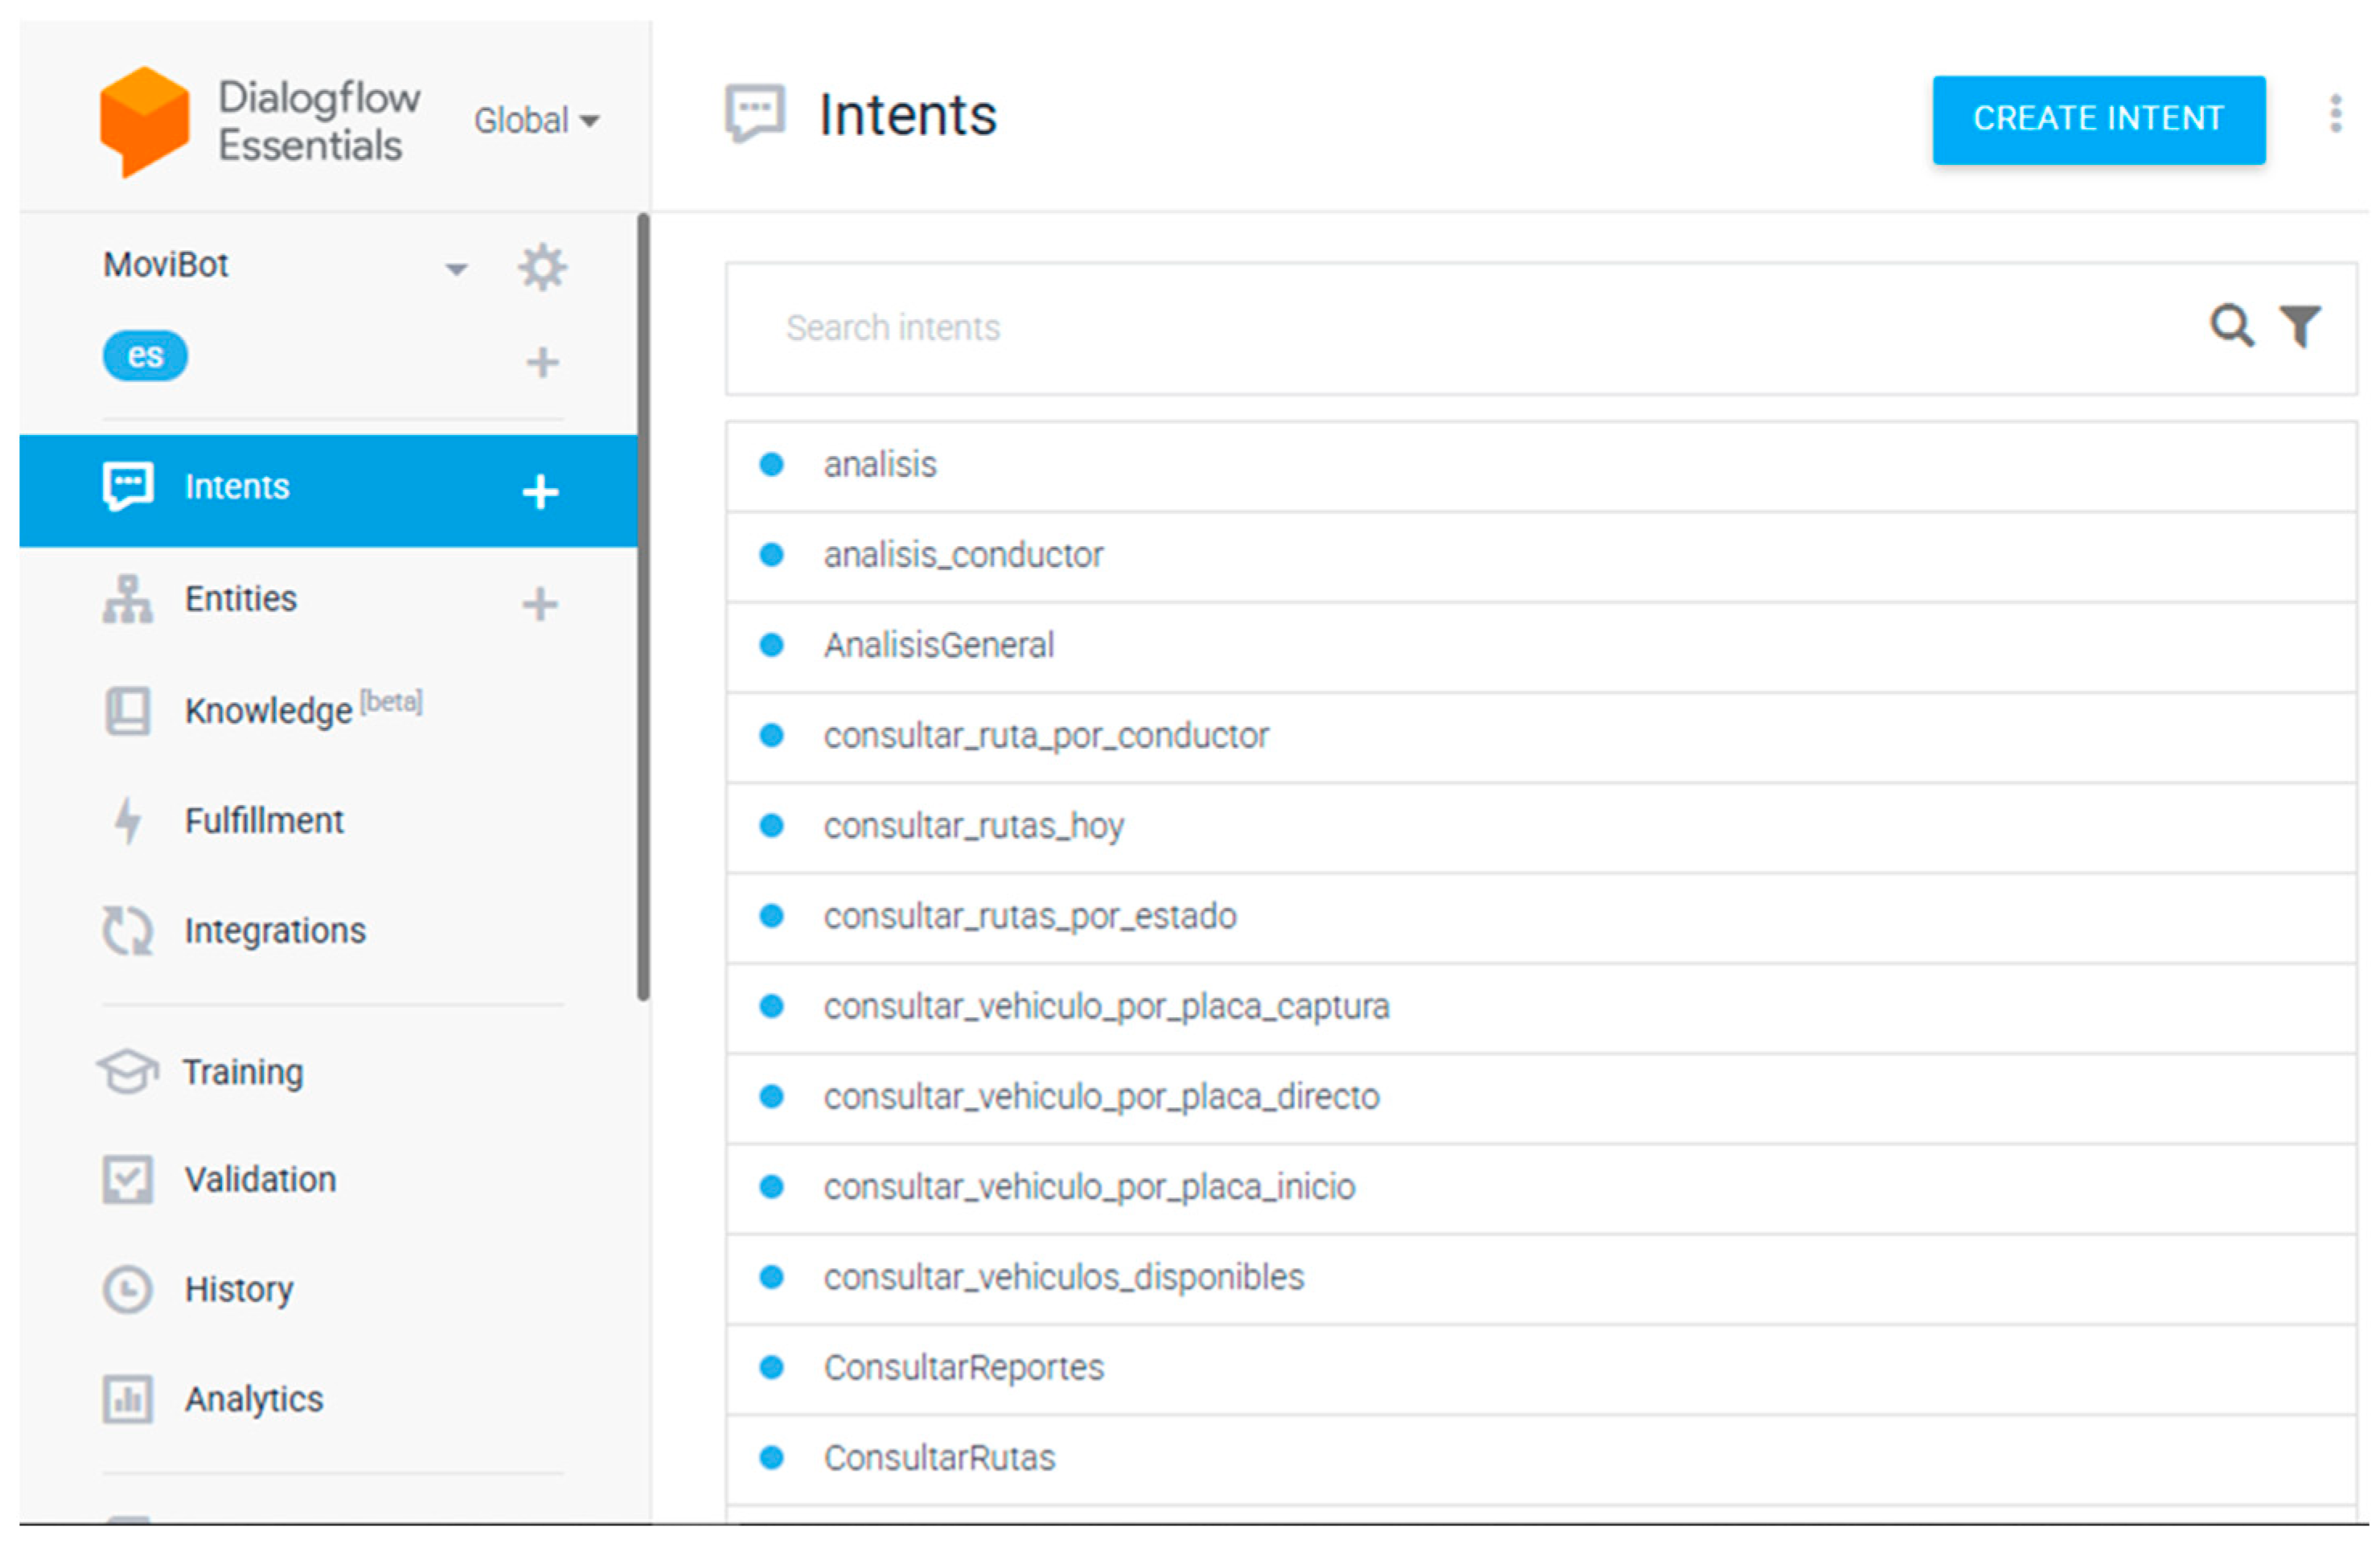
Task: Open the Fulfillment section
Action: tap(264, 821)
